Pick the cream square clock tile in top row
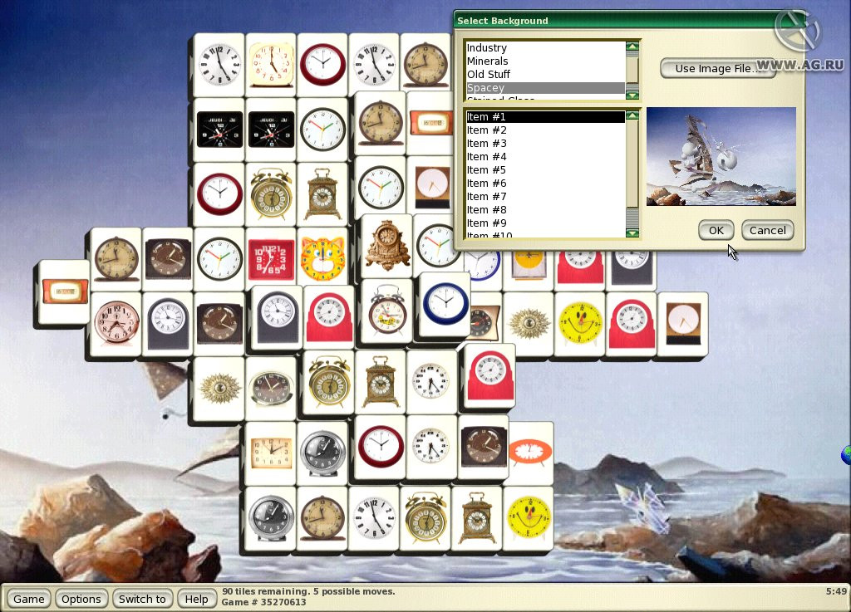The height and width of the screenshot is (612, 851). [x=271, y=65]
